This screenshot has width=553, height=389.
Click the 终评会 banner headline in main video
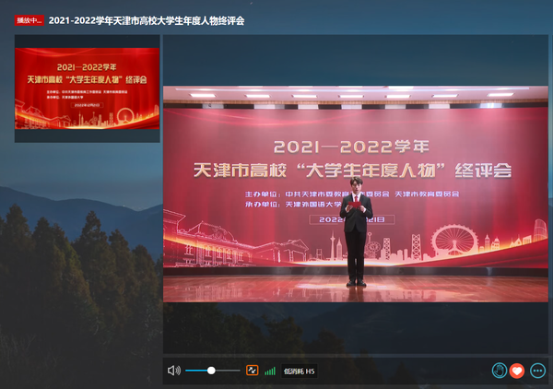tap(350, 170)
